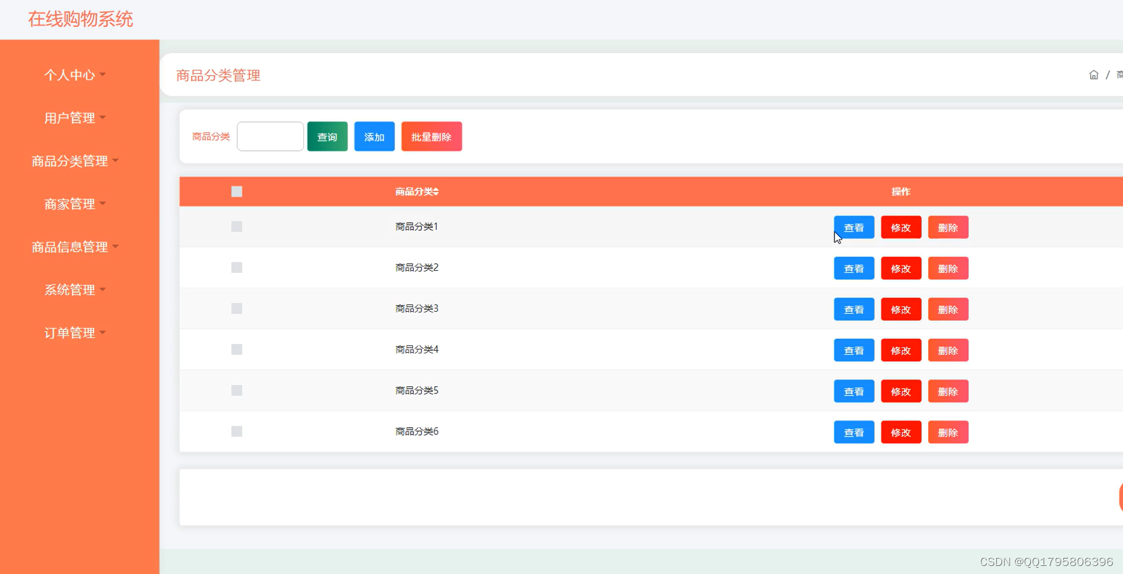The width and height of the screenshot is (1123, 574).
Task: Click 修改 for 商品分类2
Action: [901, 268]
